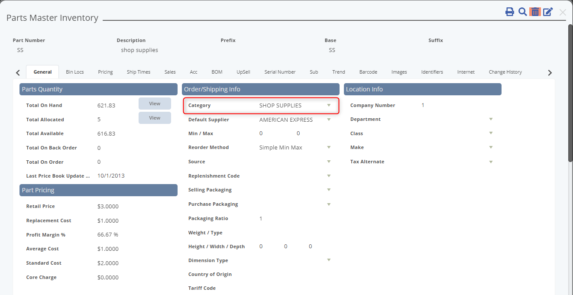Switch to the Sales tab
The height and width of the screenshot is (295, 573).
point(170,72)
